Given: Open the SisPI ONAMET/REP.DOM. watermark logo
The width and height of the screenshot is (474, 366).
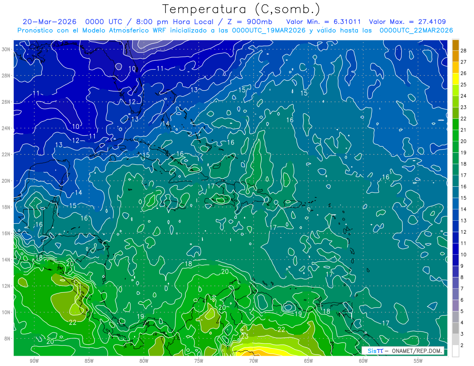Looking at the screenshot, I should [x=403, y=351].
